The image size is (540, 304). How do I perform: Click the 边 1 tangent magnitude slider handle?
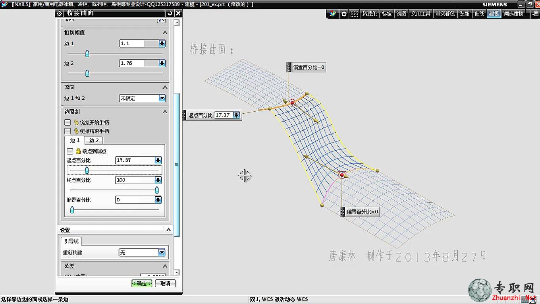point(87,54)
